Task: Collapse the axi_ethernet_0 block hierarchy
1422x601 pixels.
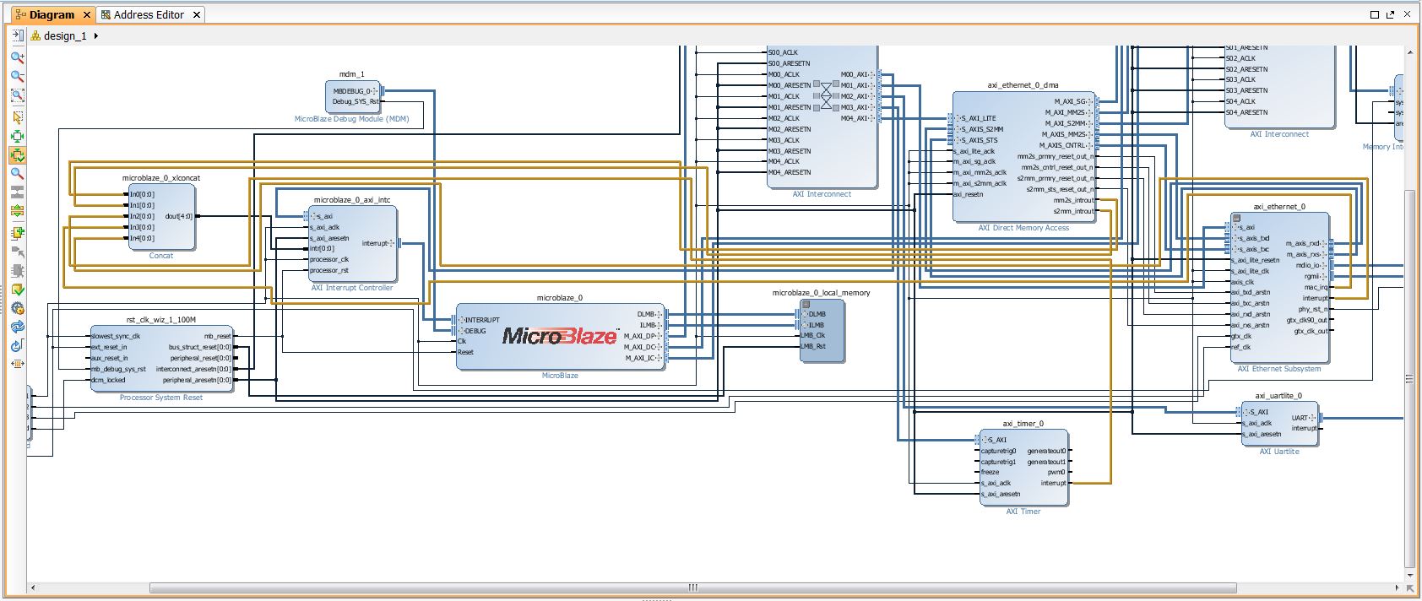Action: pyautogui.click(x=1237, y=218)
